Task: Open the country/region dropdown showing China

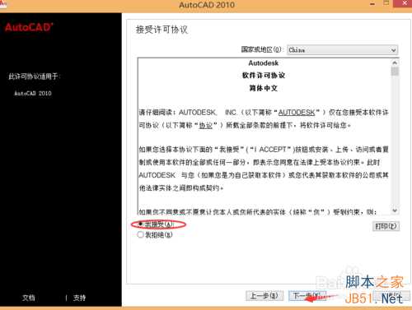Action: (x=342, y=50)
